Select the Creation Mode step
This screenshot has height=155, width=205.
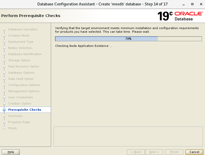[19, 36]
